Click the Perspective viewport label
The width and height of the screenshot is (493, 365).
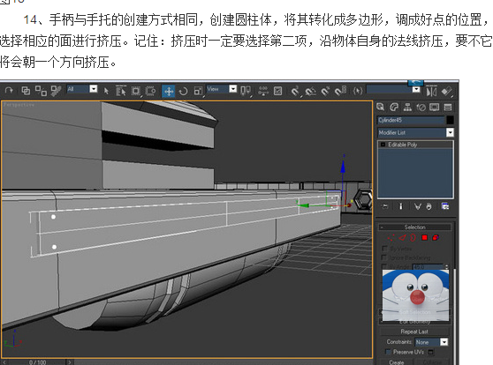point(19,105)
